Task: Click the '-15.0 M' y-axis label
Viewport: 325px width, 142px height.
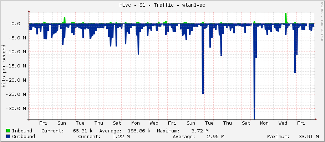Action: click(x=16, y=66)
